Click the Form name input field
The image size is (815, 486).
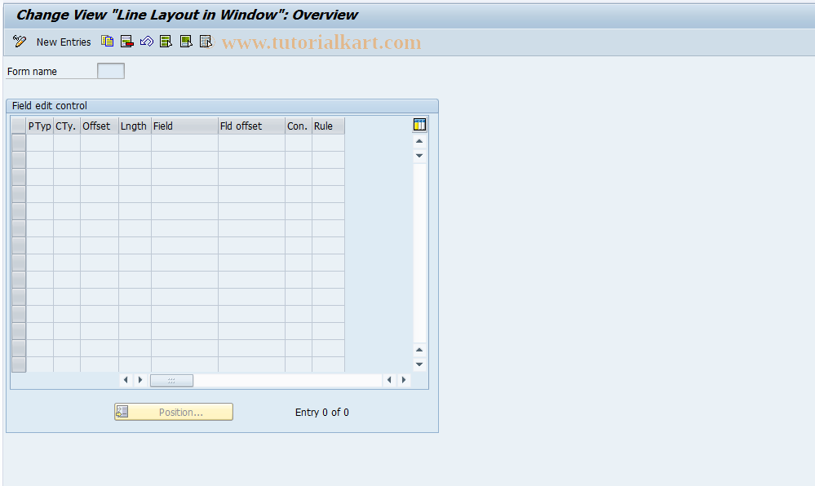(111, 71)
